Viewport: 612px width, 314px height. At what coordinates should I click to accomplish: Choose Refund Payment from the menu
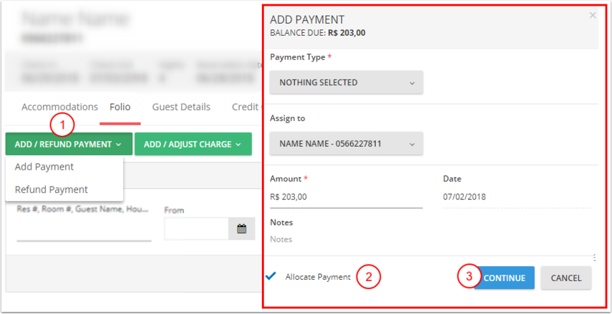52,190
